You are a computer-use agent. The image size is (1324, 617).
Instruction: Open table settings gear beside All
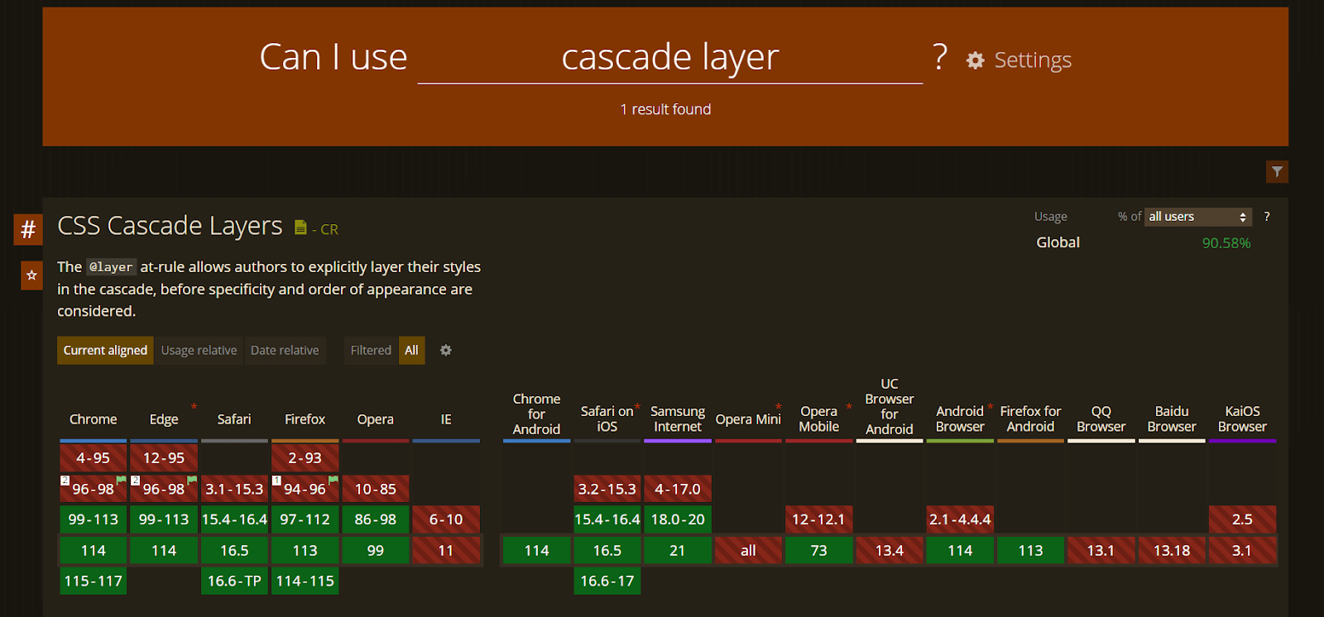446,350
